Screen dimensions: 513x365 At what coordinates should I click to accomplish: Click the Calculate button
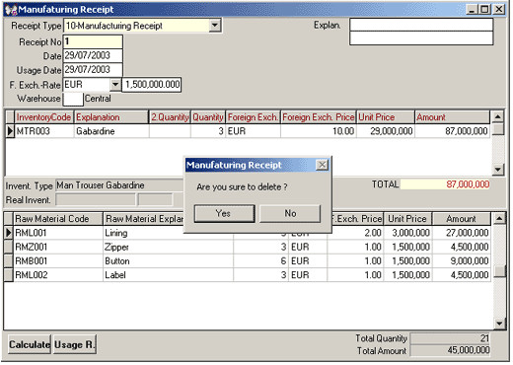click(x=30, y=344)
